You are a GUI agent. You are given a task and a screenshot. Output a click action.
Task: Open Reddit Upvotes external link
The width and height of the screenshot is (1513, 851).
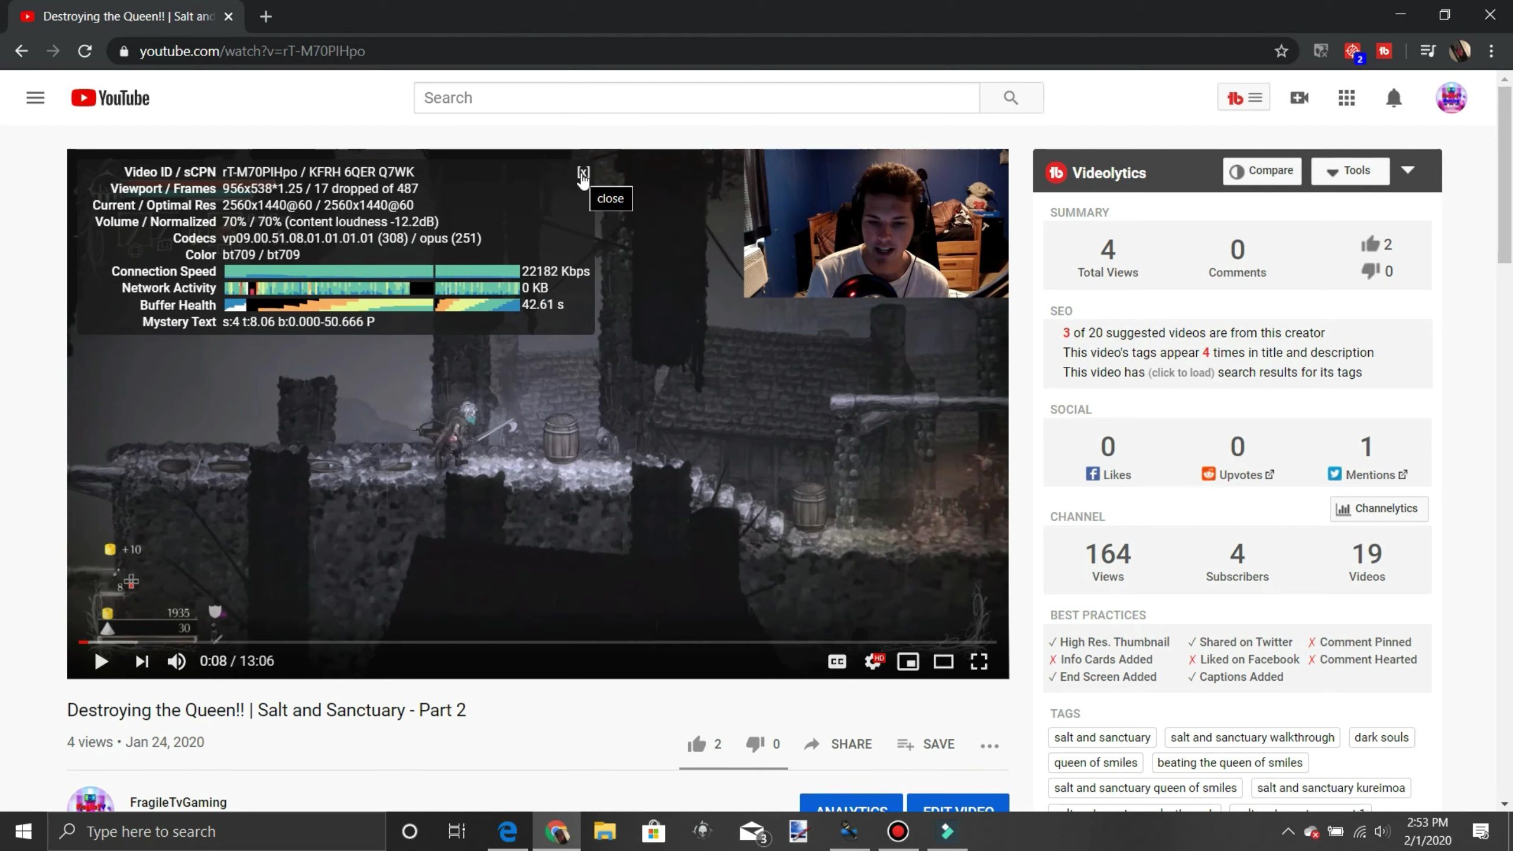1238,475
